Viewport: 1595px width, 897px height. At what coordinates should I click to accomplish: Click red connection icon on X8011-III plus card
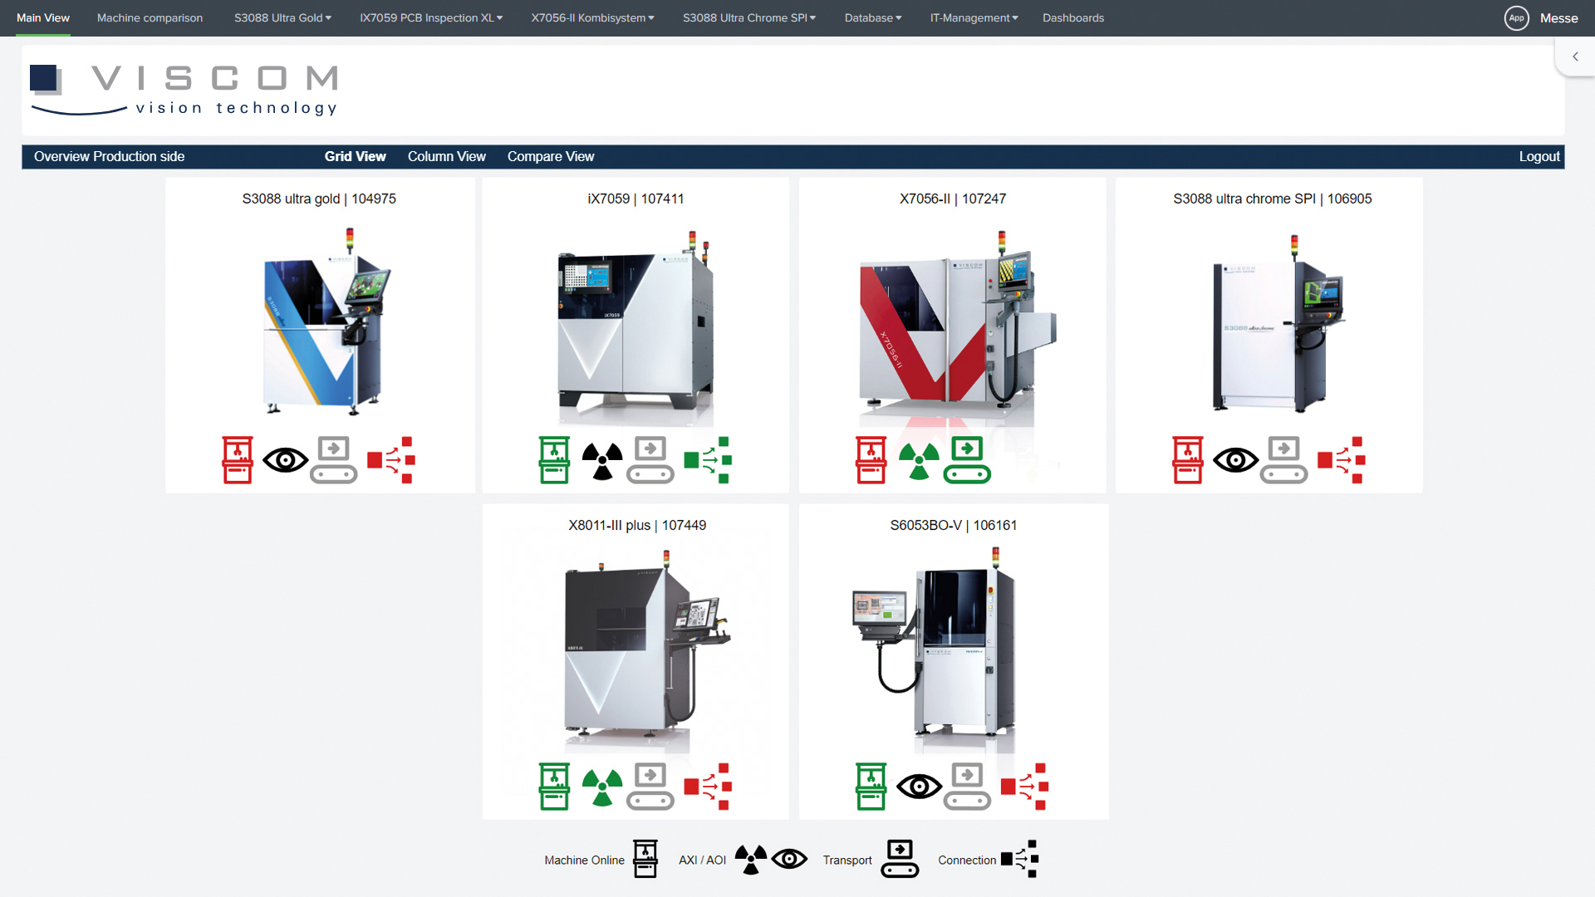pos(708,786)
